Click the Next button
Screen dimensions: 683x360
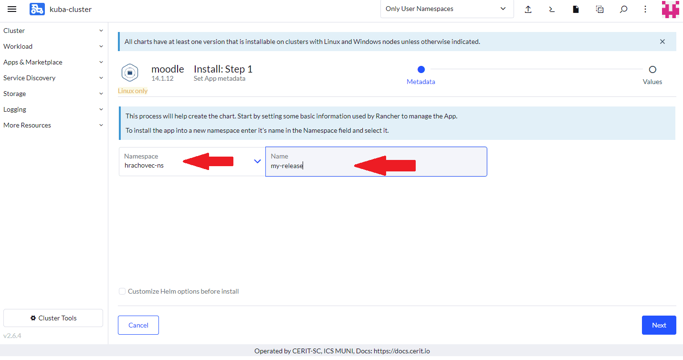click(x=659, y=325)
